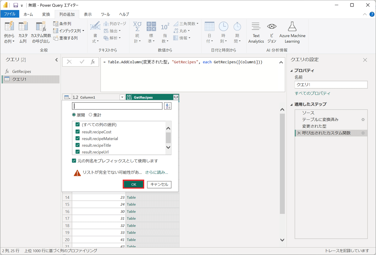Click the gear icon beside 呼び出されたカスタム関数 step
Viewport: 376px width, 255px height.
coord(363,133)
